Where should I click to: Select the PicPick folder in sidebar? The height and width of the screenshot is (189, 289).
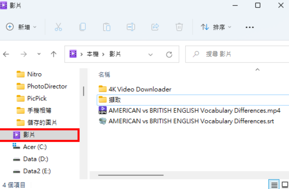(32, 98)
